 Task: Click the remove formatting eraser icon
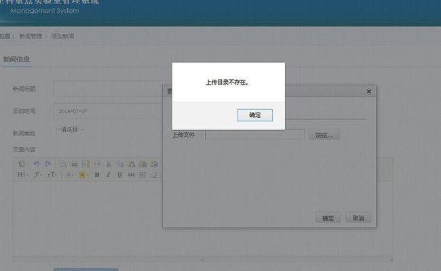[x=154, y=175]
